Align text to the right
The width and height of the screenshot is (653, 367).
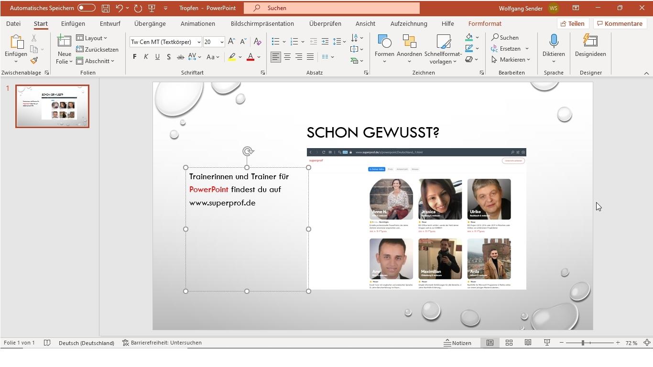pyautogui.click(x=299, y=57)
